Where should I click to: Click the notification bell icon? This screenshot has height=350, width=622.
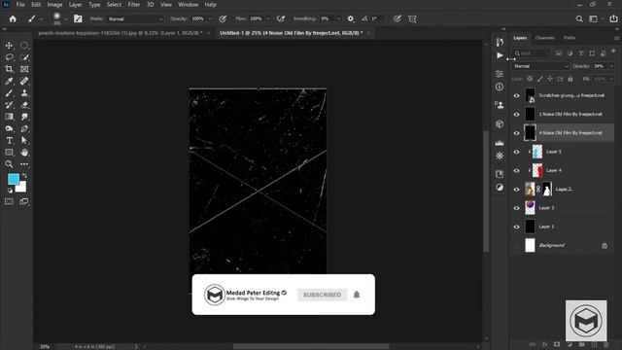(x=357, y=295)
